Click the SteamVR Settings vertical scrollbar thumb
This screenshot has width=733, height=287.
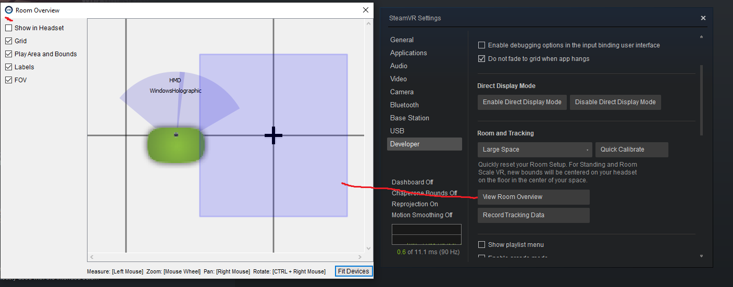pyautogui.click(x=701, y=99)
